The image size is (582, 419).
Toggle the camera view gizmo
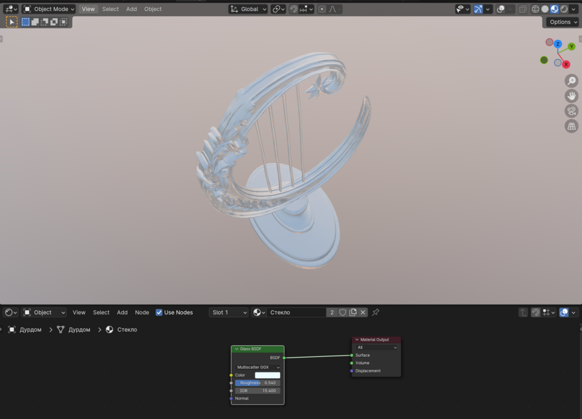(571, 111)
